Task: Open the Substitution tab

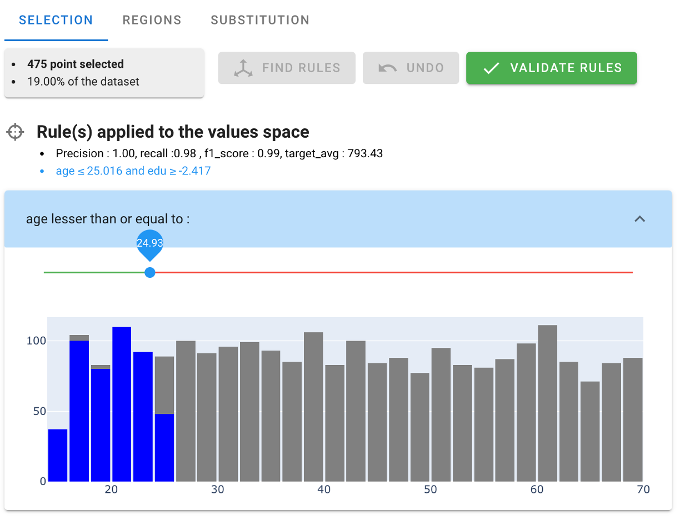Action: [260, 20]
